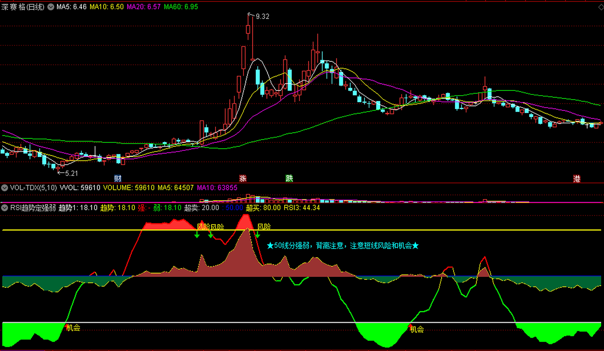Click the 财 financial event marker
The image size is (604, 351).
(x=118, y=179)
